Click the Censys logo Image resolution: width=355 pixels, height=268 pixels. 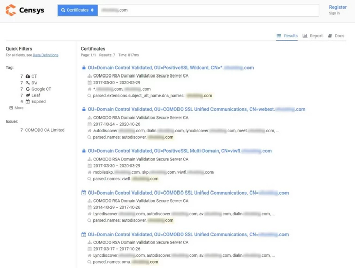[25, 10]
